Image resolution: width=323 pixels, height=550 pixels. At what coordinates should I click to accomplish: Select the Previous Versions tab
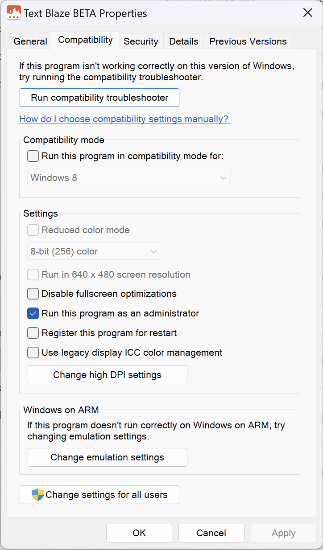248,41
